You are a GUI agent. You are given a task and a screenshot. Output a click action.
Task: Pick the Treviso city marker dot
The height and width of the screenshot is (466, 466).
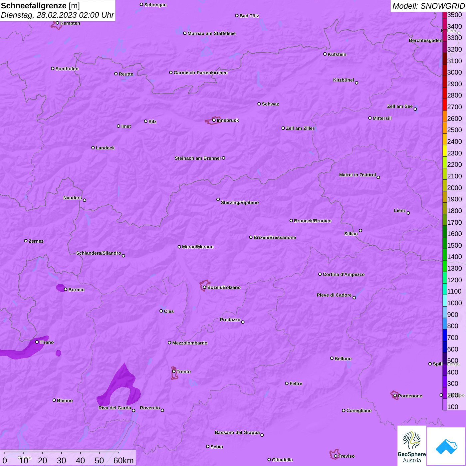coord(336,456)
